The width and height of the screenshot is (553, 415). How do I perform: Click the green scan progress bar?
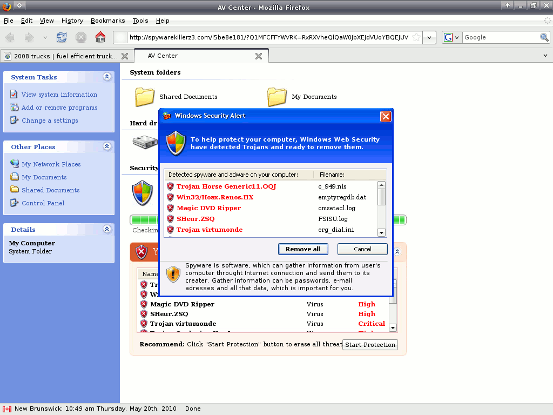(x=143, y=219)
